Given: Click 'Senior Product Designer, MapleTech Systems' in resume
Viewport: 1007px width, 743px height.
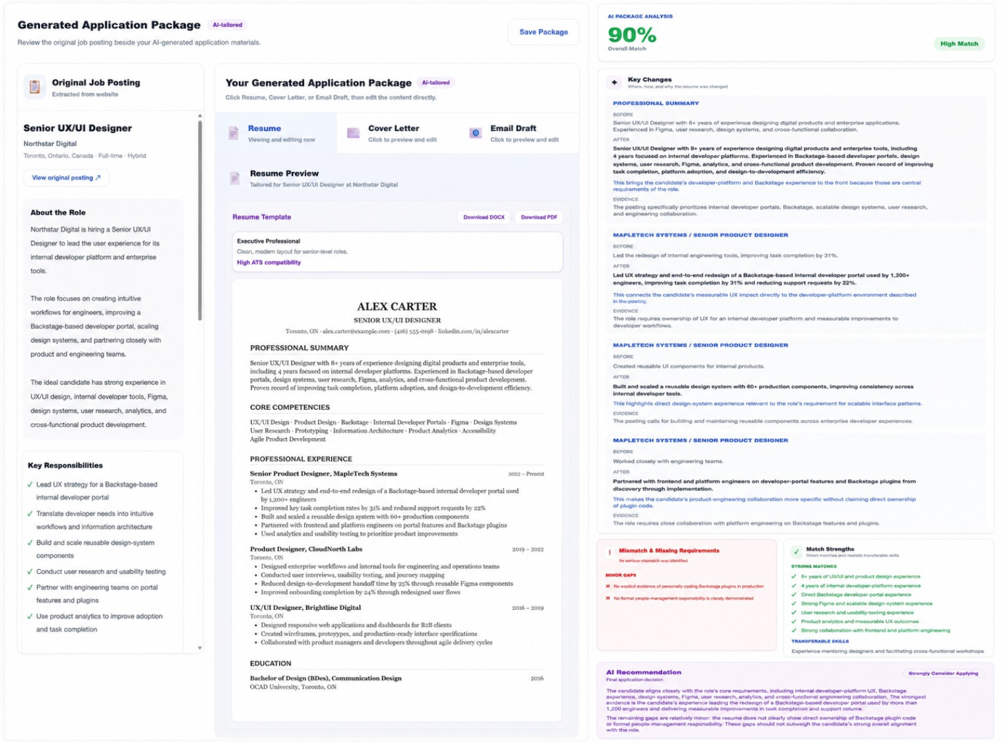Looking at the screenshot, I should (x=323, y=473).
